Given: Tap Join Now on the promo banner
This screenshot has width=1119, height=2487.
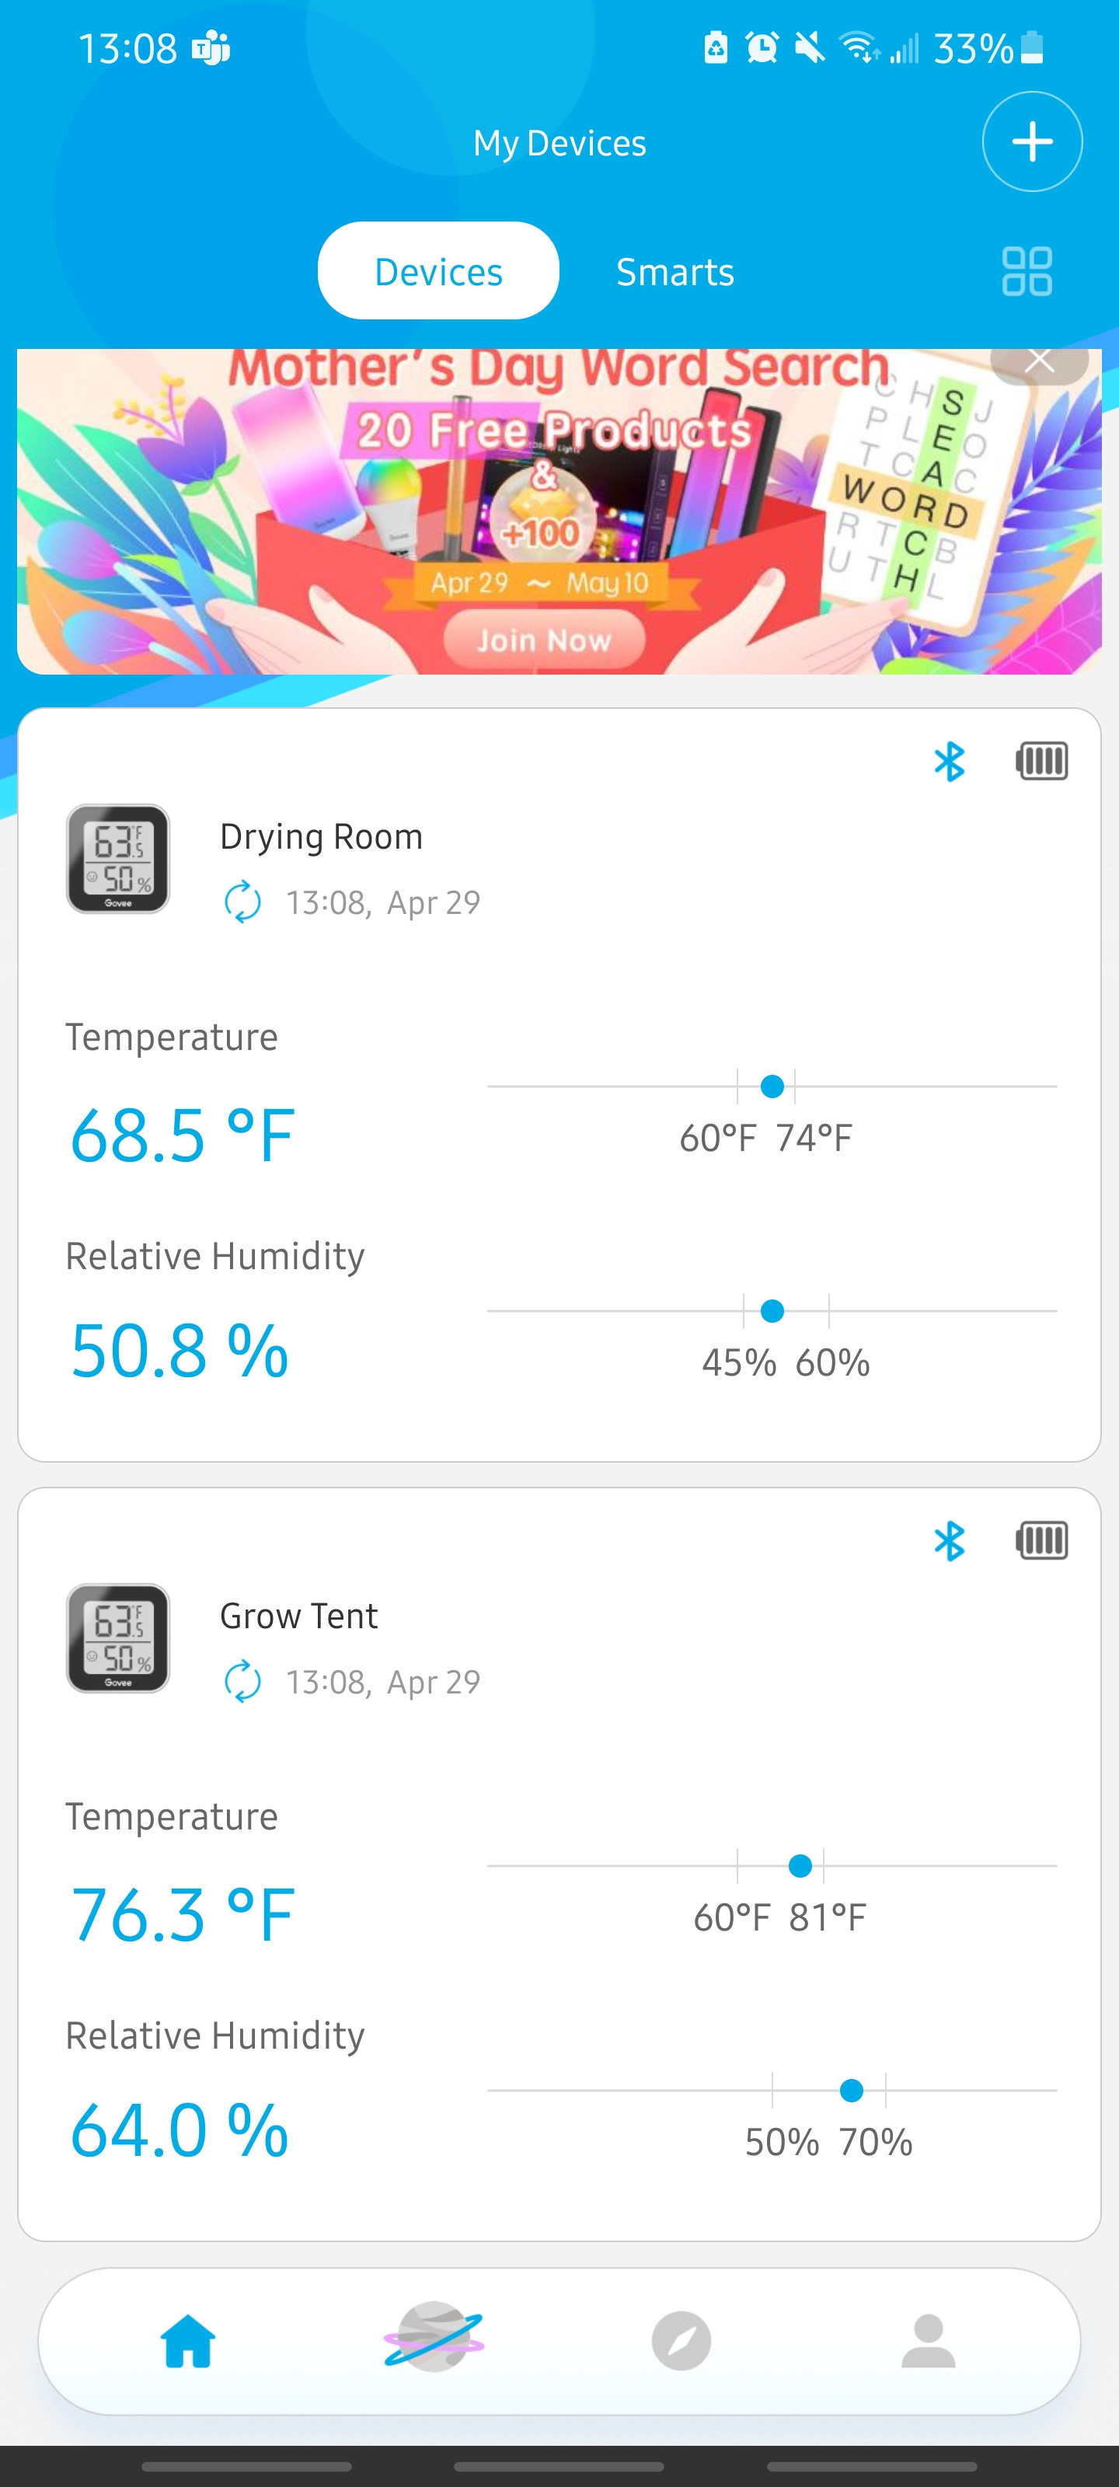Looking at the screenshot, I should pos(543,640).
